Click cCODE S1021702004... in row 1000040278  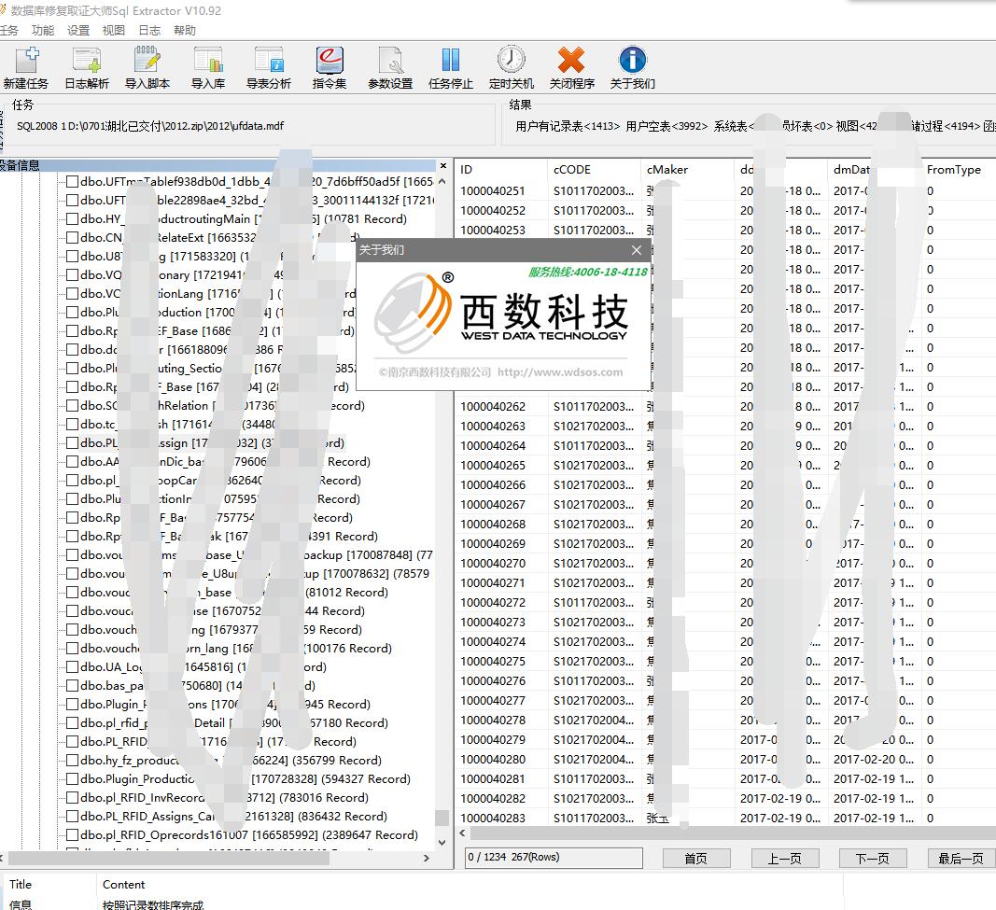point(594,721)
